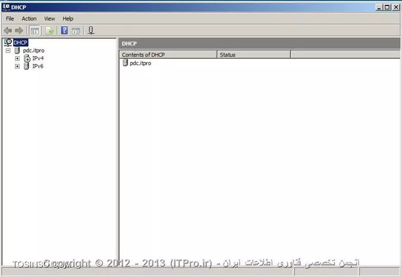Click the pdc.itpro server icon in tree
Image resolution: width=402 pixels, height=277 pixels.
17,50
